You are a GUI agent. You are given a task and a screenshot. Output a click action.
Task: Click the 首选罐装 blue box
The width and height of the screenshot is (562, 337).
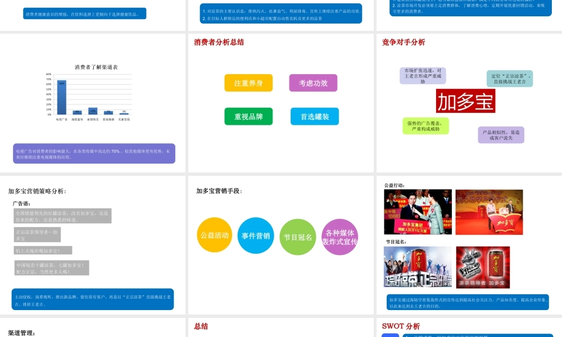coord(315,116)
